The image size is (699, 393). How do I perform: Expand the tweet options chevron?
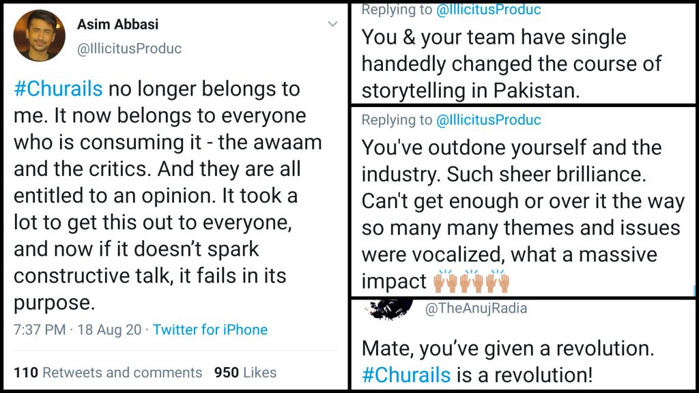(x=332, y=25)
